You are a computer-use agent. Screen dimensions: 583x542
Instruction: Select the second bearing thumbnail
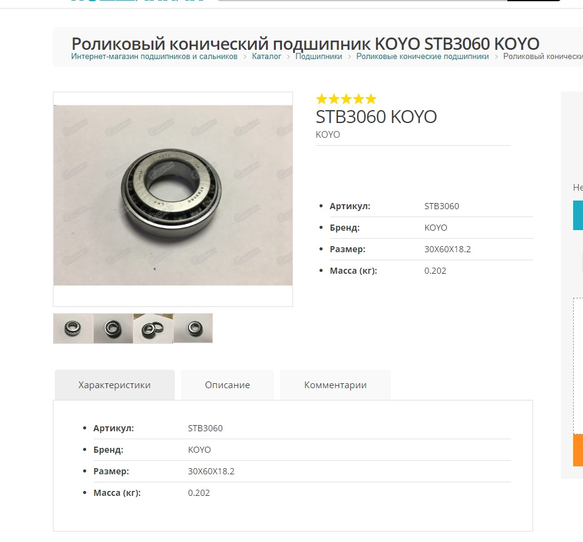113,329
